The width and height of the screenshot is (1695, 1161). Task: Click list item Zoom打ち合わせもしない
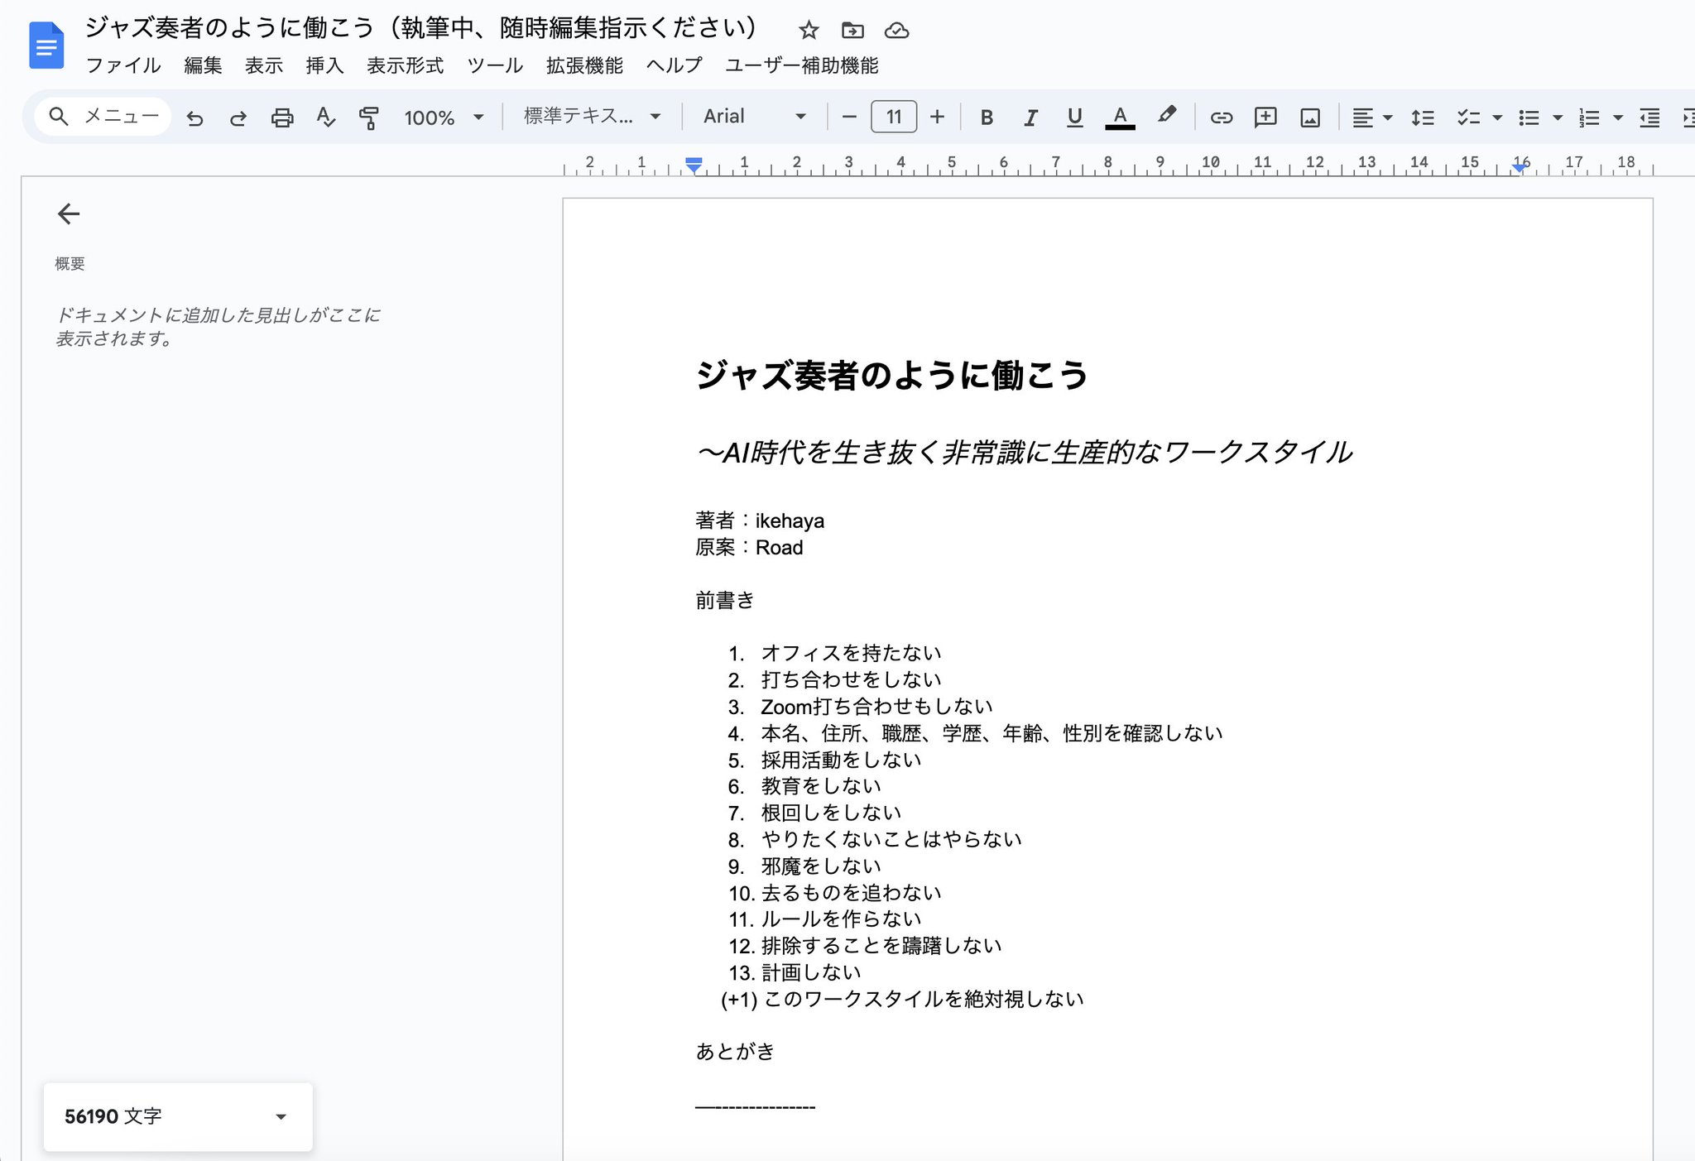pos(876,707)
